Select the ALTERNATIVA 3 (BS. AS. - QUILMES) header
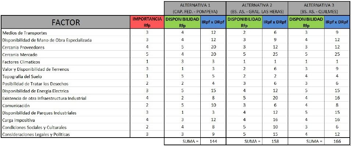The width and height of the screenshot is (351, 146). click(319, 8)
